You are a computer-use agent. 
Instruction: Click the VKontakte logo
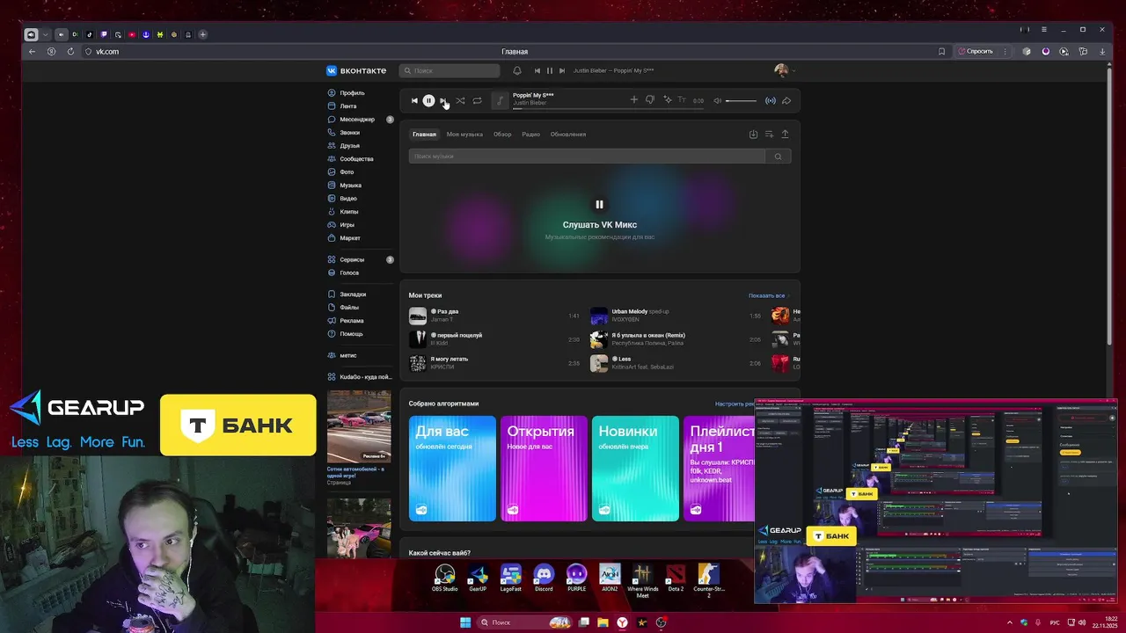tap(356, 70)
